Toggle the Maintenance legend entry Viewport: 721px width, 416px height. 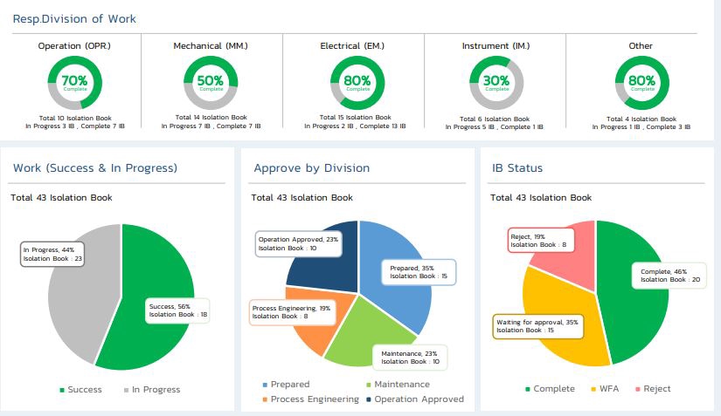click(399, 385)
